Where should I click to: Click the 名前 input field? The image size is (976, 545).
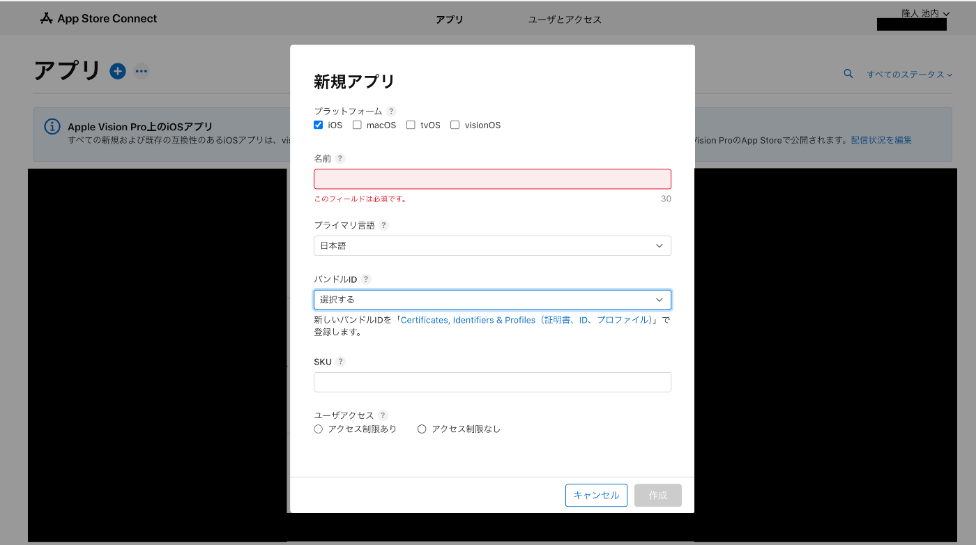492,179
